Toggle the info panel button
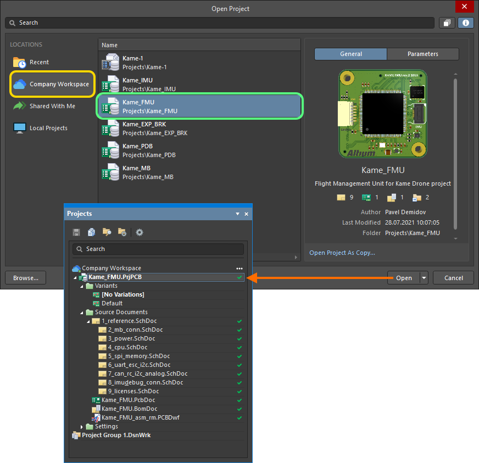 tap(466, 23)
